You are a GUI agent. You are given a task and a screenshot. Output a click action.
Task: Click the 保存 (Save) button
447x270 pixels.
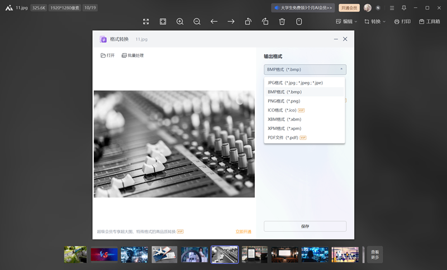point(305,226)
